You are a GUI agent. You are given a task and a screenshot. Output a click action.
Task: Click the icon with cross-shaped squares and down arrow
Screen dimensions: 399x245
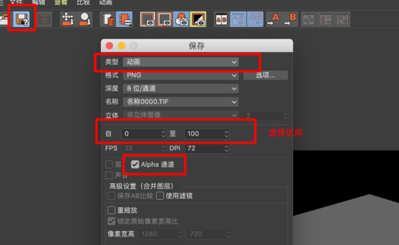point(68,19)
